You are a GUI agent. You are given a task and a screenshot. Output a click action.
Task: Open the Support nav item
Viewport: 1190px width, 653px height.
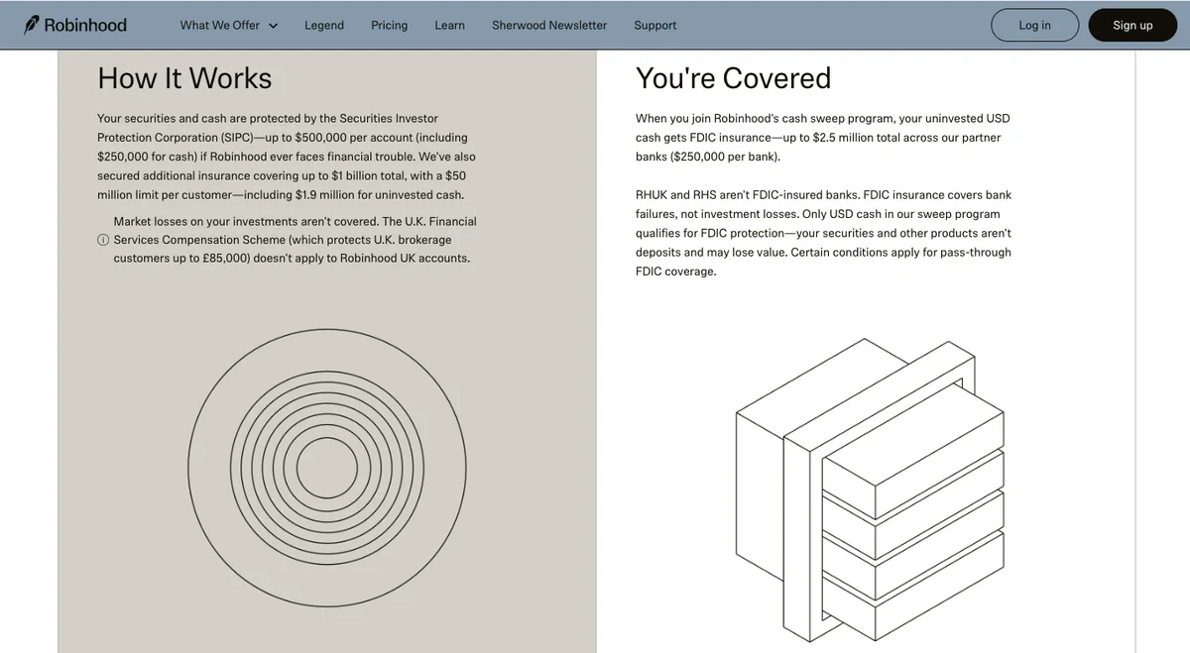(655, 25)
